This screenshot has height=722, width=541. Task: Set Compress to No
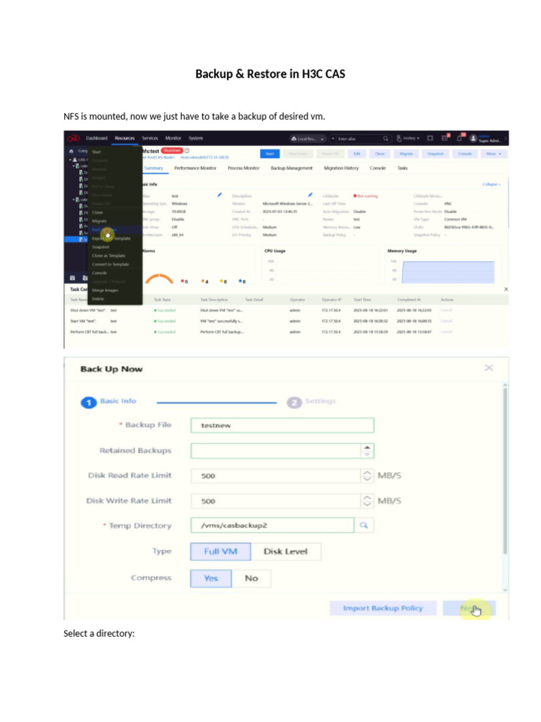[251, 578]
